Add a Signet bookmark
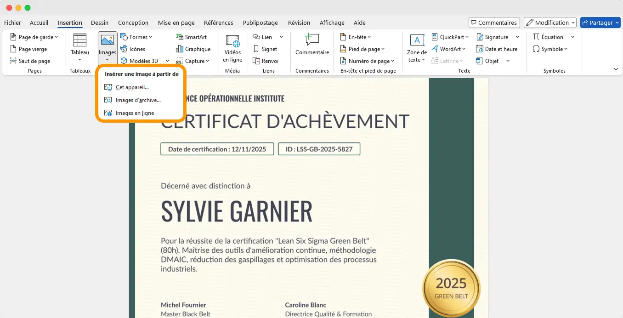The image size is (623, 318). (265, 49)
